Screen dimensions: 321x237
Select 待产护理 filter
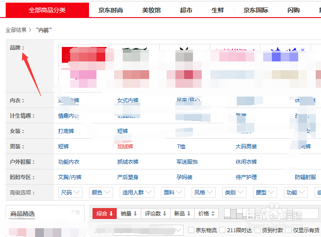coord(246,177)
